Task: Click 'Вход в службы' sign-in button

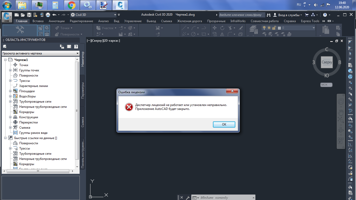Action: 288,15
